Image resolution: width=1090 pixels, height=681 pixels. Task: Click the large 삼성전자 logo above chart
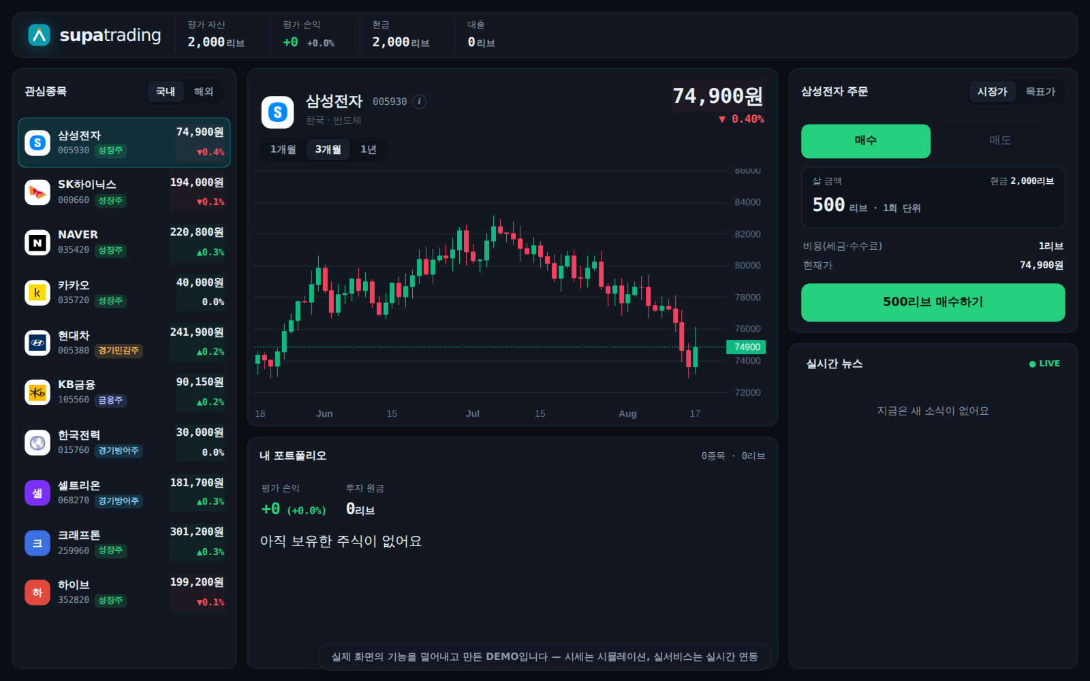click(277, 112)
